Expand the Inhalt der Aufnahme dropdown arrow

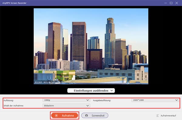click(88, 106)
